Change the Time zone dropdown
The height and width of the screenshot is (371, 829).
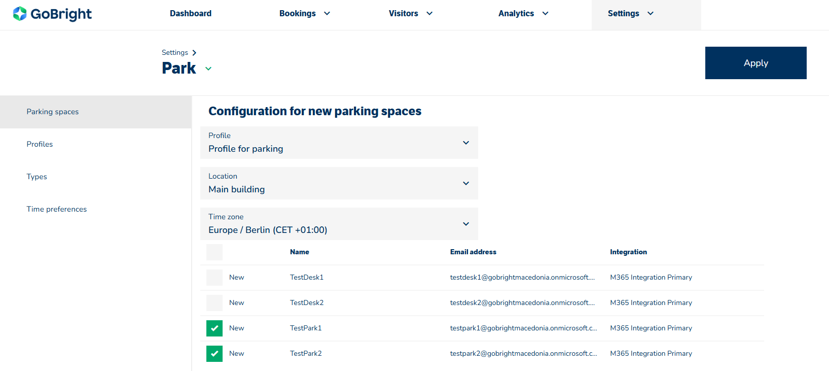point(339,224)
